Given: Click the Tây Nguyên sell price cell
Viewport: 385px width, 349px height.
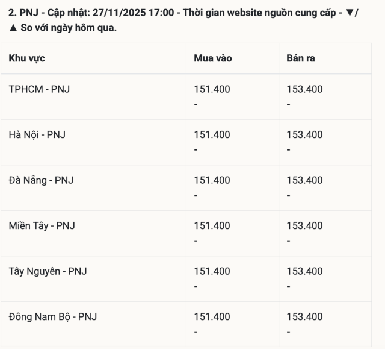Looking at the screenshot, I should [x=304, y=271].
